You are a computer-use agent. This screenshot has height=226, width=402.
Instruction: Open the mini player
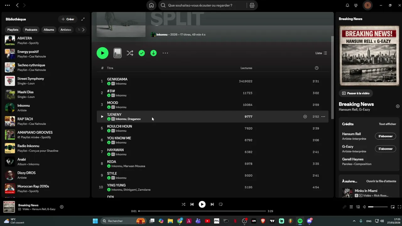(x=393, y=207)
